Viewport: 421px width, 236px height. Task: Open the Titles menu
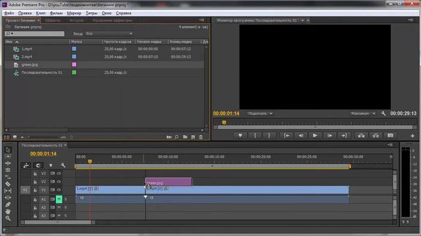(91, 13)
